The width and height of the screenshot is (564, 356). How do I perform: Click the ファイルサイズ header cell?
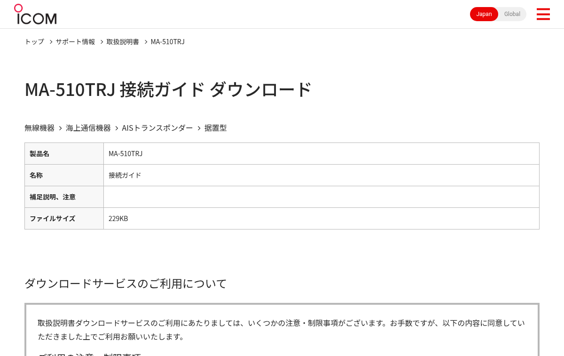[x=64, y=219]
